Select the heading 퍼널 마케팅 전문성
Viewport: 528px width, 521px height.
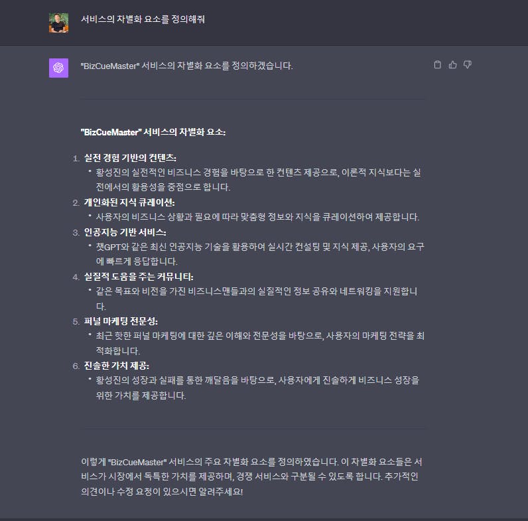click(121, 321)
